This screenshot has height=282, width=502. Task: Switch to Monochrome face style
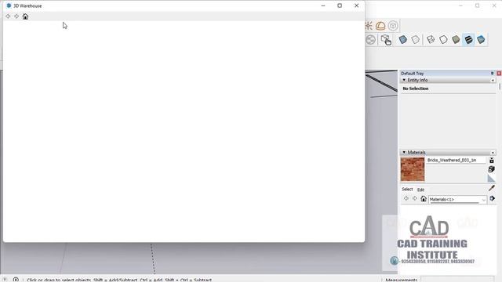tap(481, 40)
